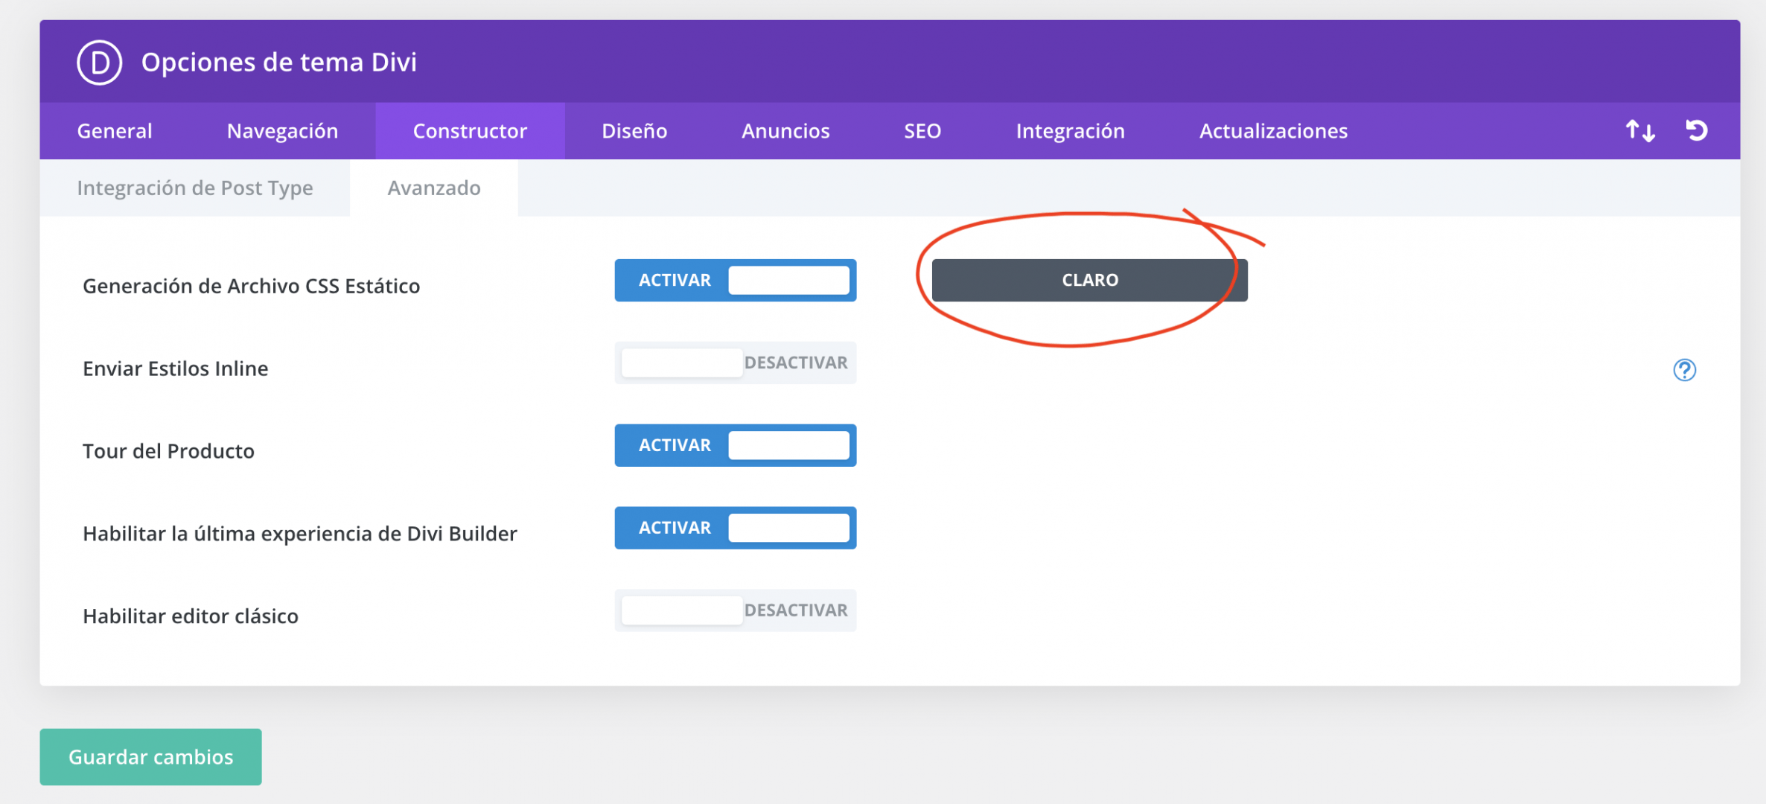The height and width of the screenshot is (804, 1766).
Task: Click the CLARO button
Action: [1089, 280]
